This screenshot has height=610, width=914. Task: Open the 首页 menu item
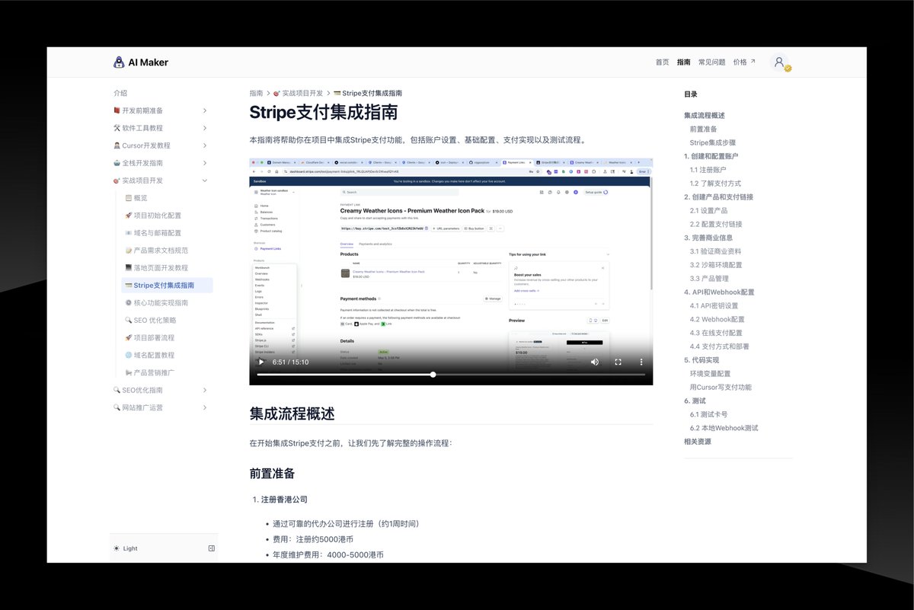pos(662,62)
